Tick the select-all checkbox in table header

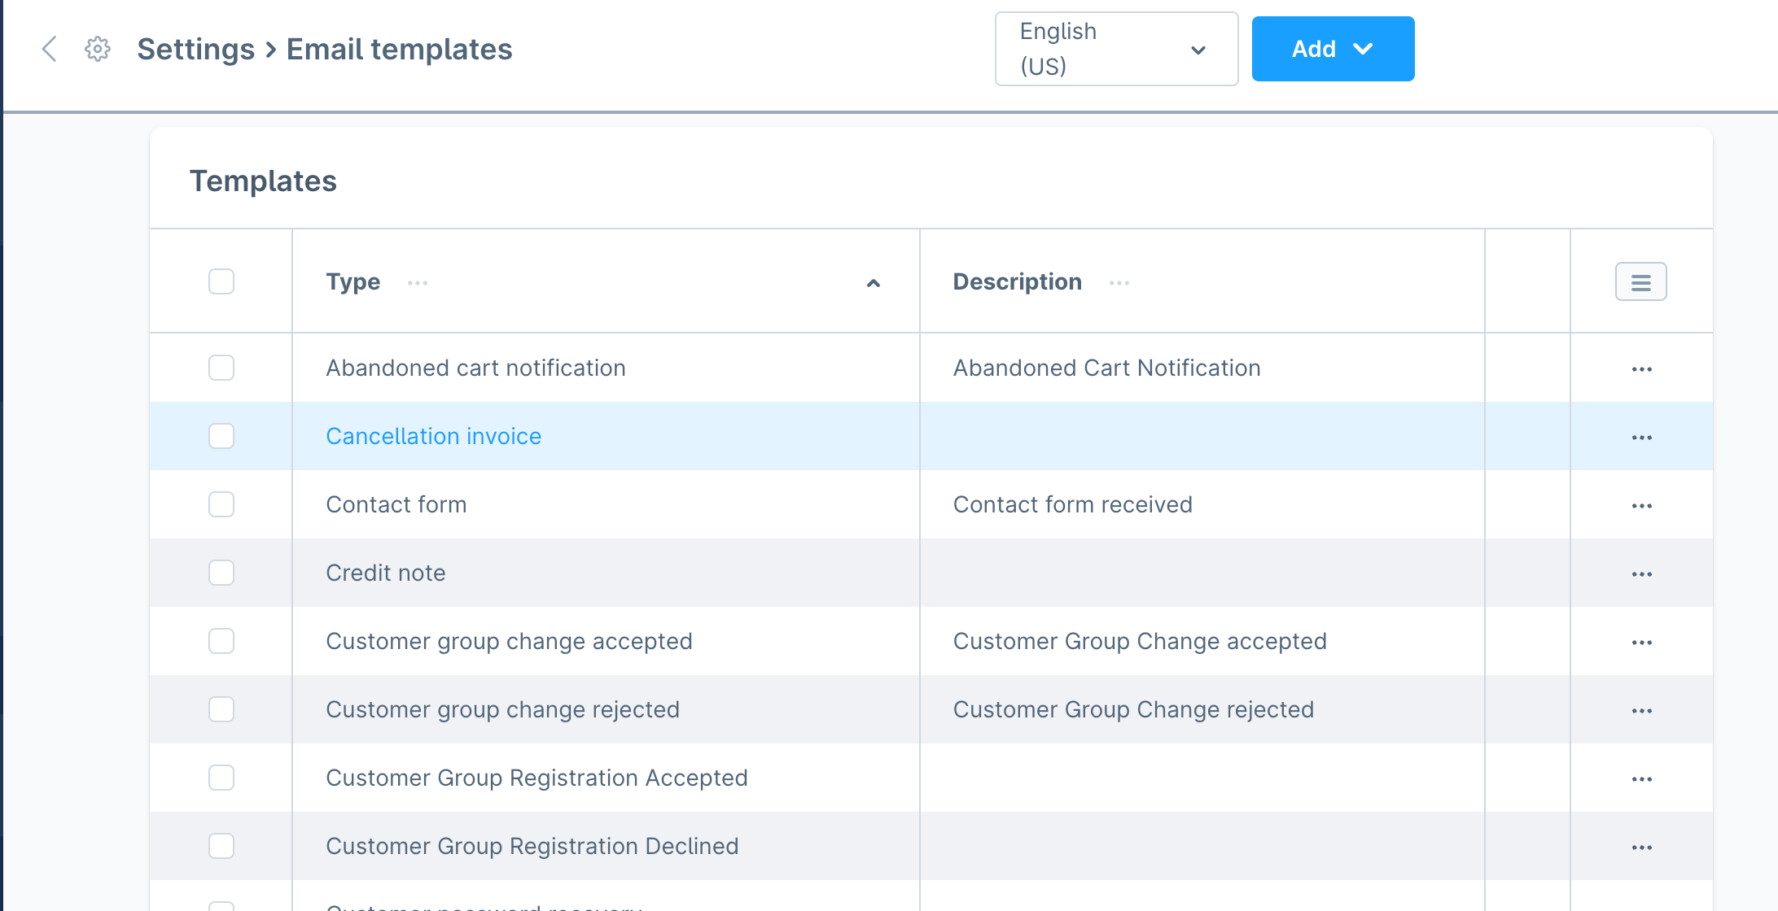click(x=221, y=281)
